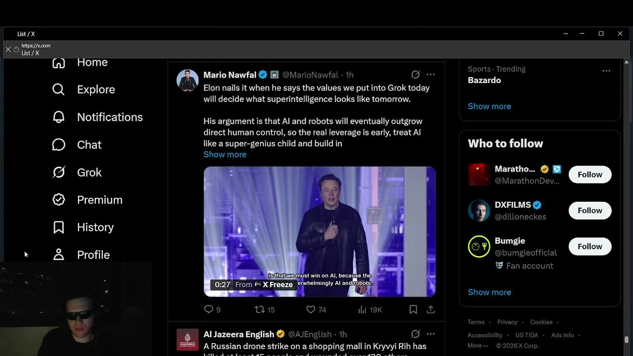Open the Explore magnifier icon in sidebar
This screenshot has height=356, width=633.
tap(58, 89)
